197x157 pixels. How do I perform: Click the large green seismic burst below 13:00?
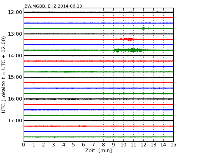131,50
